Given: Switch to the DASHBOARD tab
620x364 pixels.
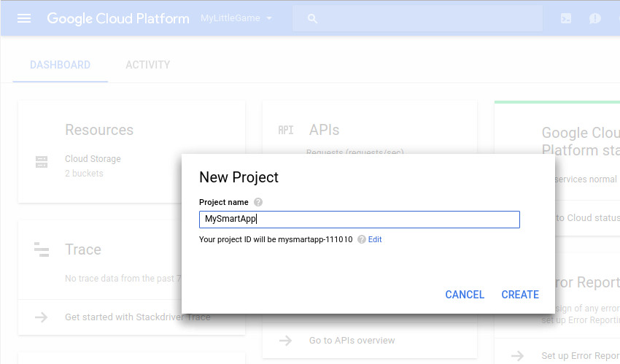Looking at the screenshot, I should tap(60, 65).
